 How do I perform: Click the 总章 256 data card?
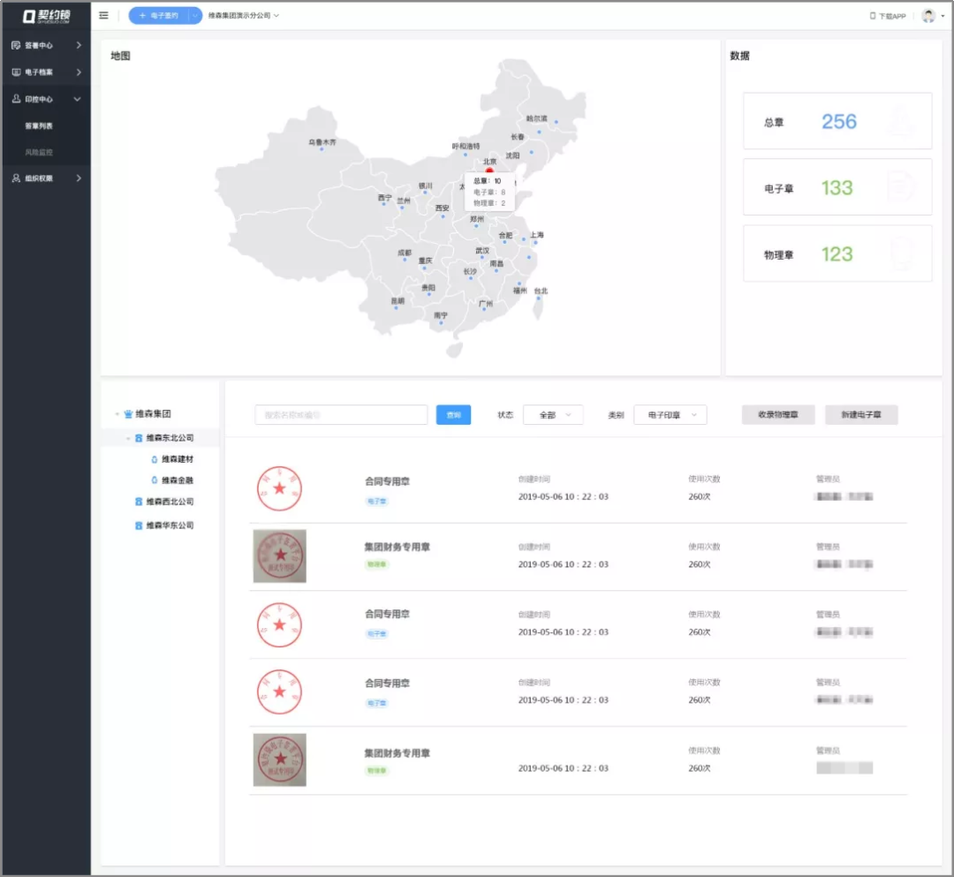point(837,121)
